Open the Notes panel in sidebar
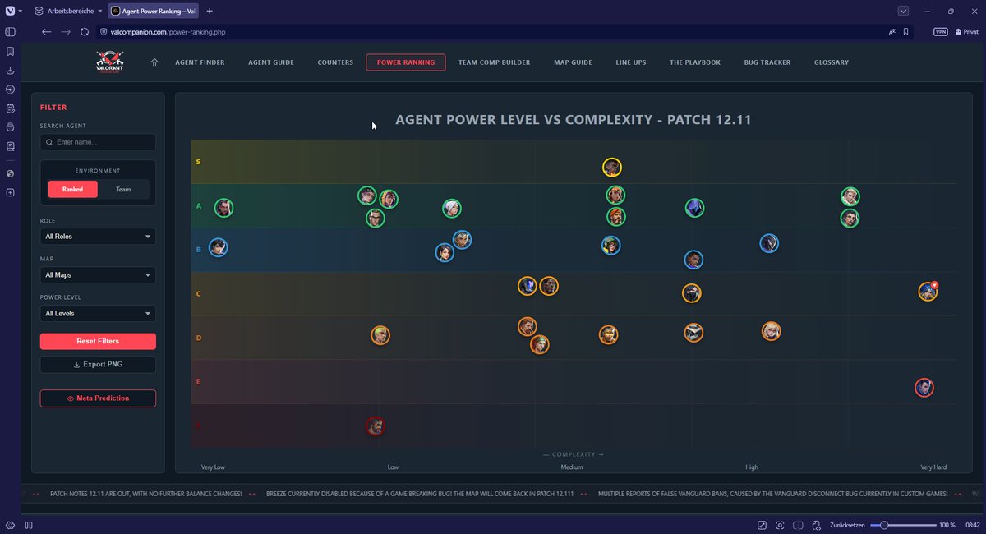The width and height of the screenshot is (986, 534). pos(10,108)
